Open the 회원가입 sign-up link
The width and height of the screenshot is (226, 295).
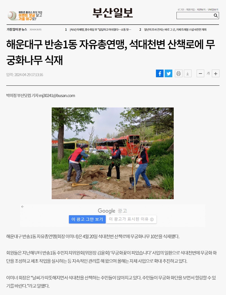click(x=190, y=10)
